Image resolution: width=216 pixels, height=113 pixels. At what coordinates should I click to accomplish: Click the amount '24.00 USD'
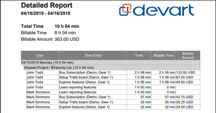click(185, 107)
